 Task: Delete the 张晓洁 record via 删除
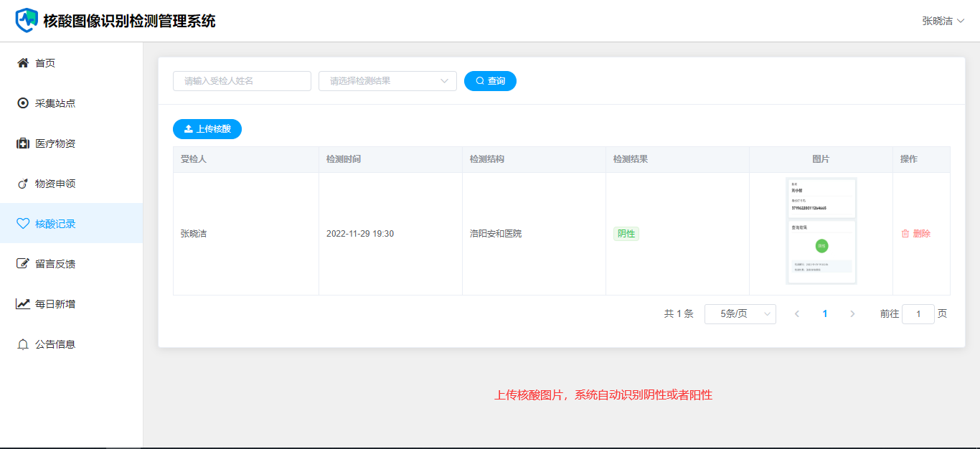(915, 234)
